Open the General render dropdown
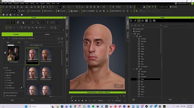The image size is (194, 108). (x=122, y=7)
